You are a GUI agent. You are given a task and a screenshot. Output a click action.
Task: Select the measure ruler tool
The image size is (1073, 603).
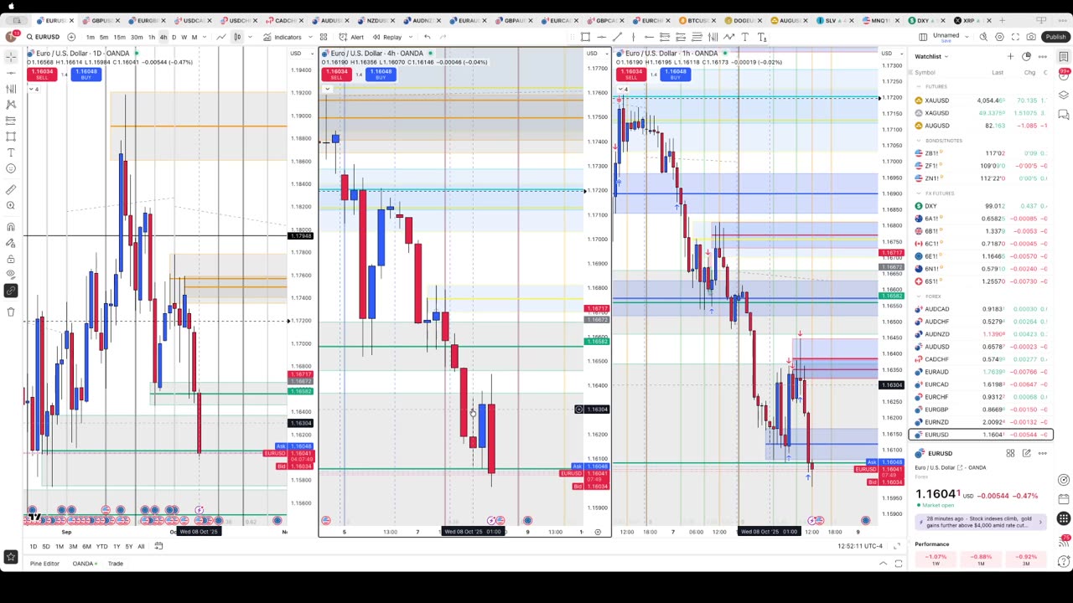click(x=11, y=190)
